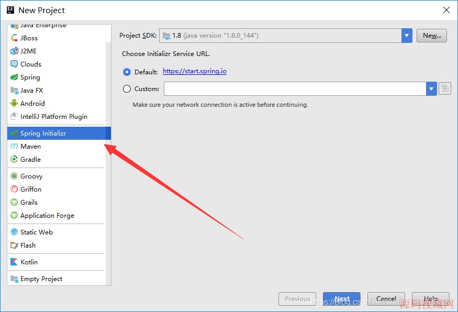This screenshot has height=312, width=458.
Task: Select Spring Initializr in project list
Action: 43,133
